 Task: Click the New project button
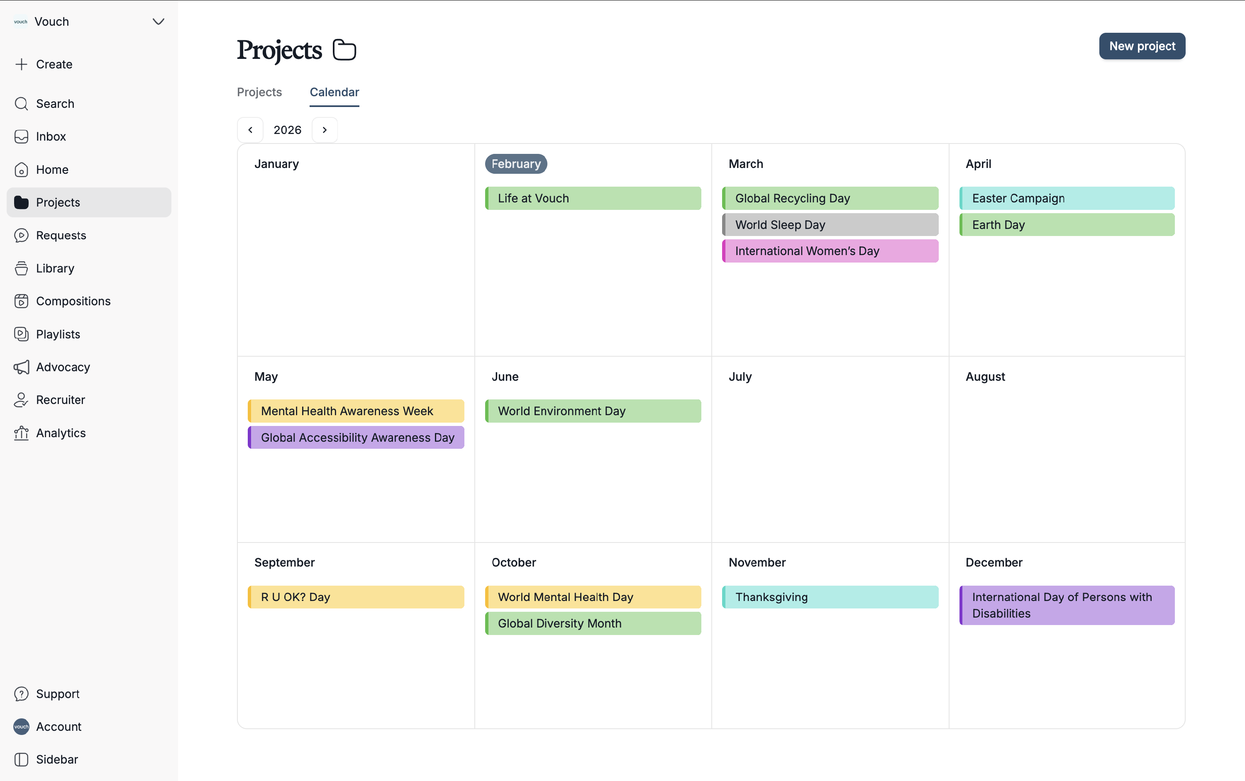click(1142, 46)
